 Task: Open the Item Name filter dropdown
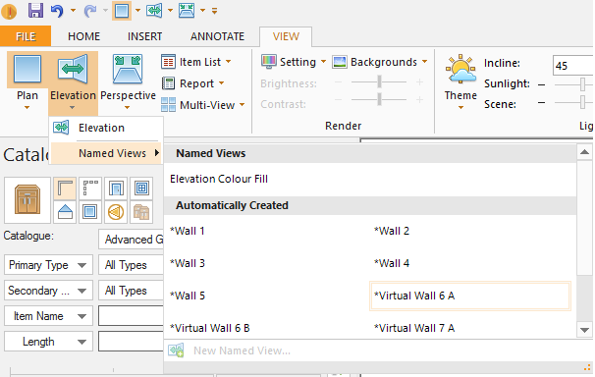pyautogui.click(x=48, y=316)
